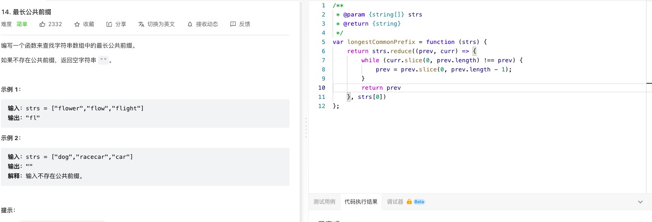Viewport: 652px width, 222px height.
Task: Click the lock icon beside 调试器
Action: (409, 201)
